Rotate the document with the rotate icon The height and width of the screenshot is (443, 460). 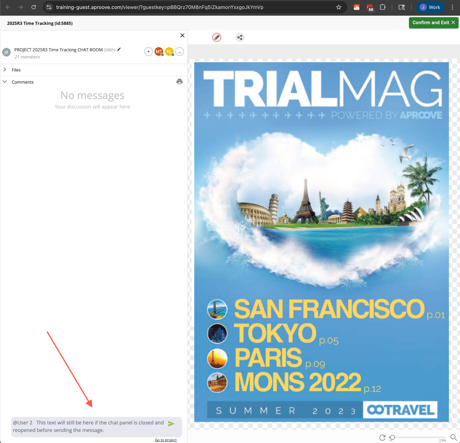(382, 438)
